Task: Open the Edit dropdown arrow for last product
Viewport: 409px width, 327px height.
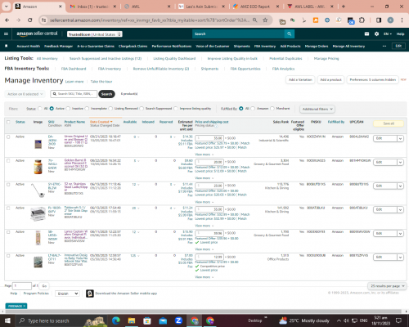Action: tap(400, 258)
